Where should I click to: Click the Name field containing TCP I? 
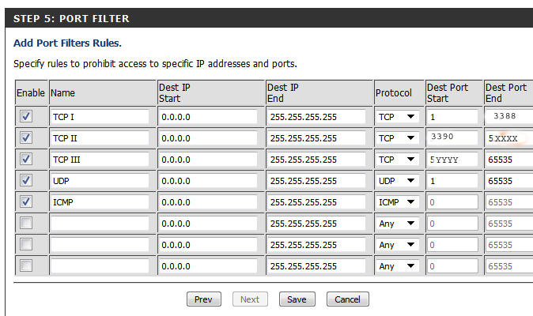coord(100,117)
